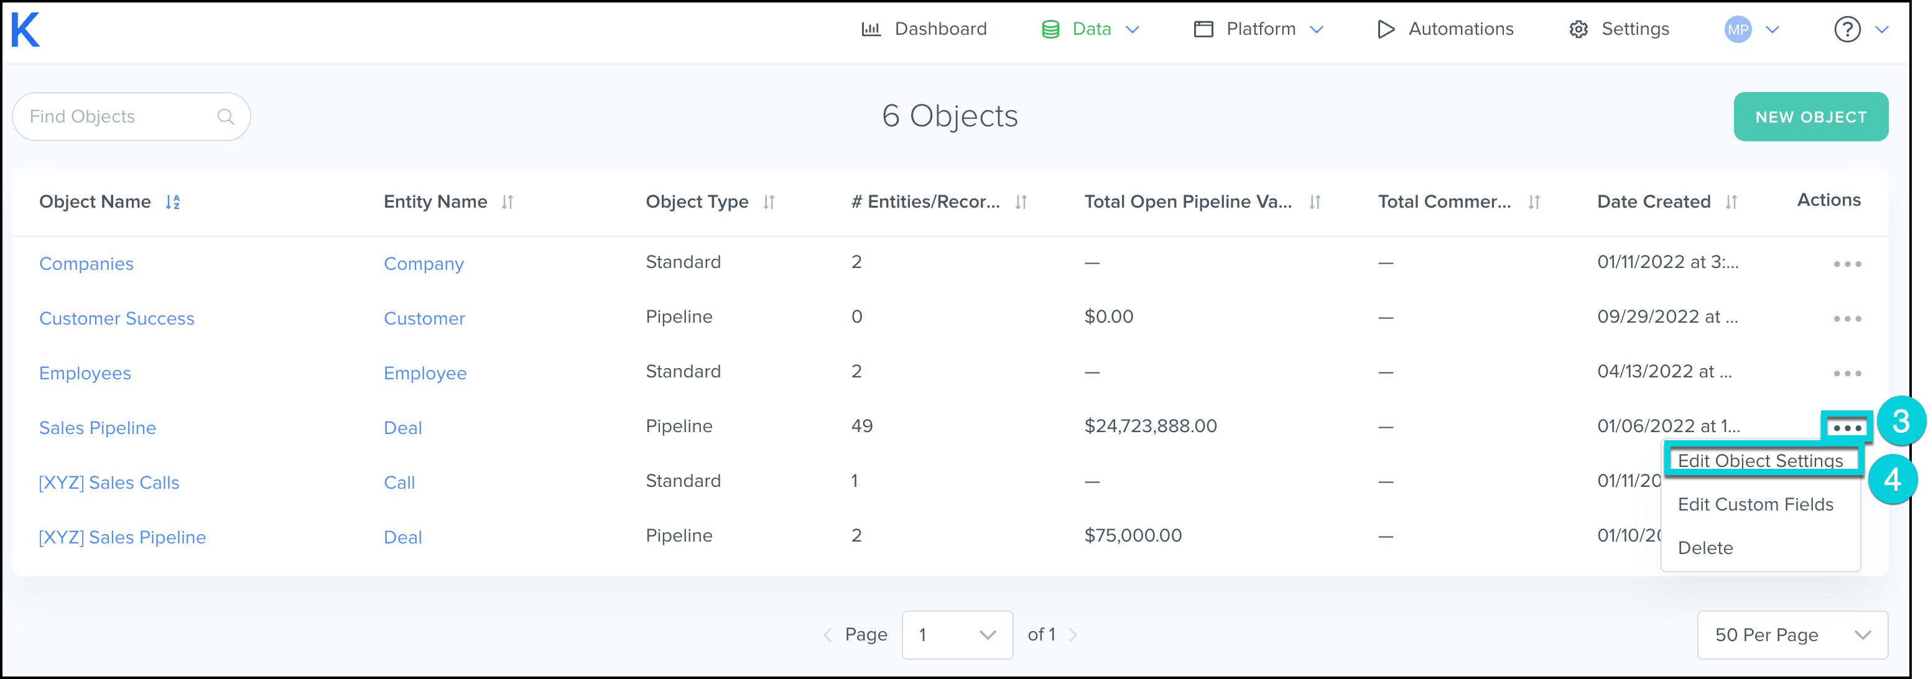The height and width of the screenshot is (679, 1928).
Task: Open actions menu for Companies row
Action: 1847,264
